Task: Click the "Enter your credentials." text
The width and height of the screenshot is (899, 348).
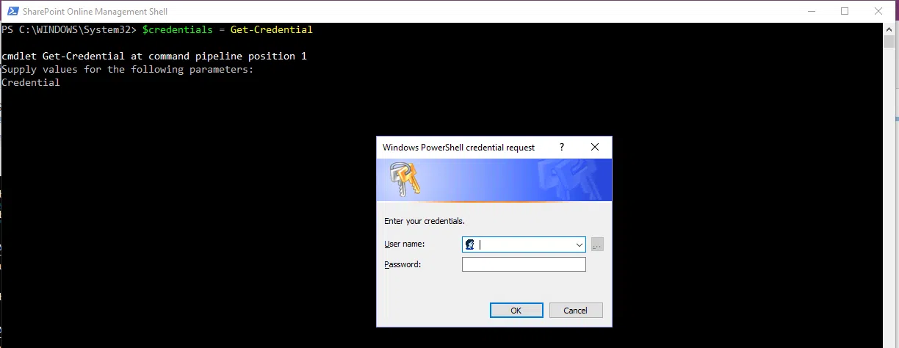Action: click(425, 221)
